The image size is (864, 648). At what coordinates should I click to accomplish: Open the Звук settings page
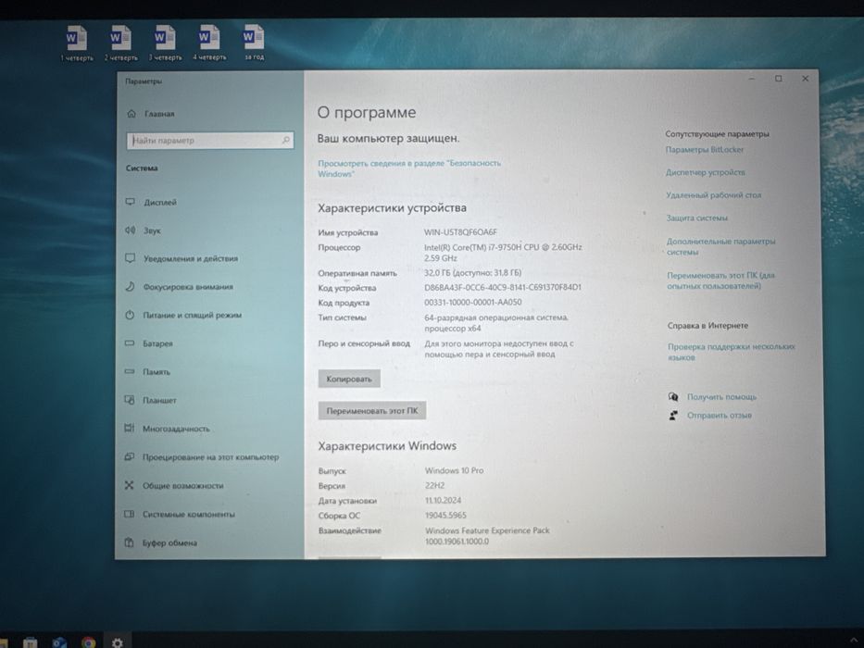point(152,231)
